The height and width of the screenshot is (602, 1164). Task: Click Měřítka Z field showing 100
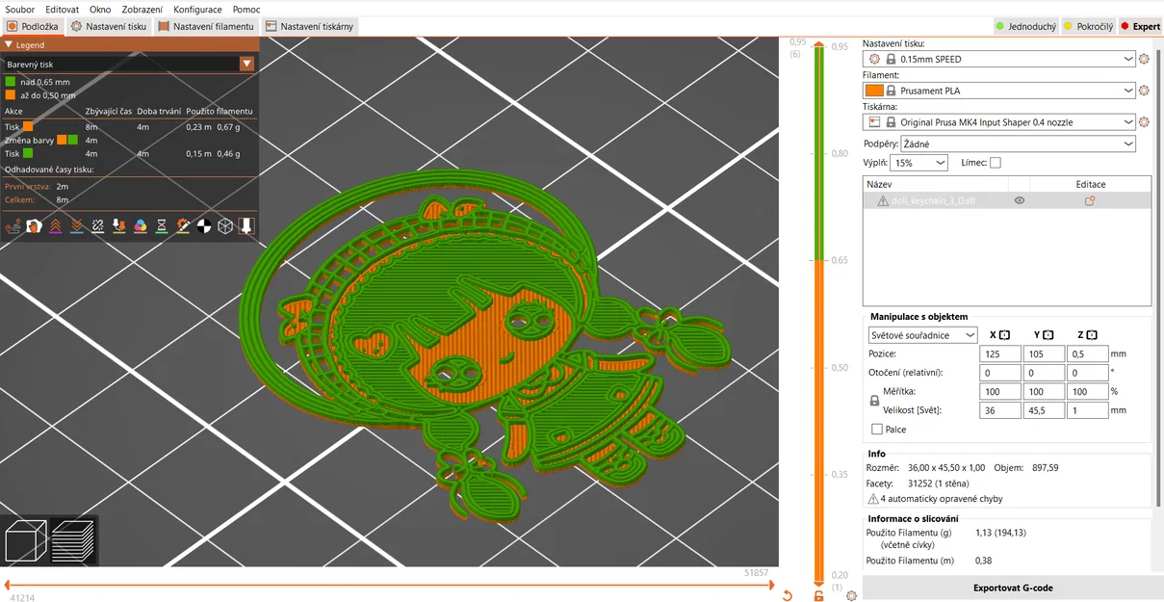[1087, 391]
